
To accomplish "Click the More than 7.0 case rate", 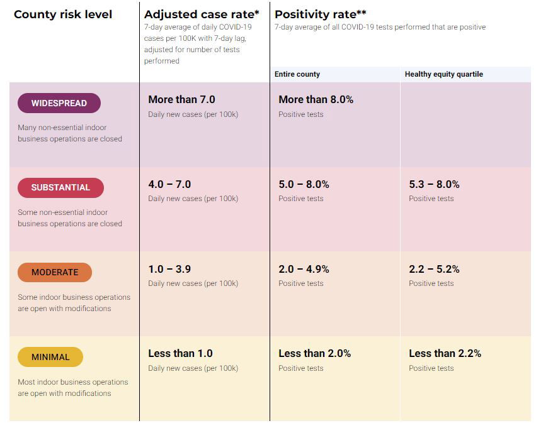I will 181,99.
